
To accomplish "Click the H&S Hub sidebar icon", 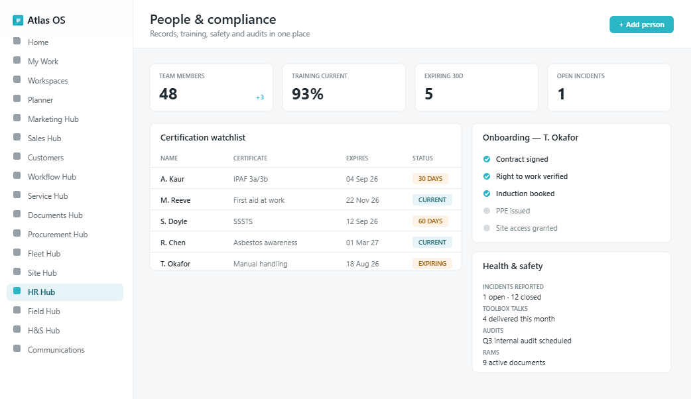I will 17,329.
